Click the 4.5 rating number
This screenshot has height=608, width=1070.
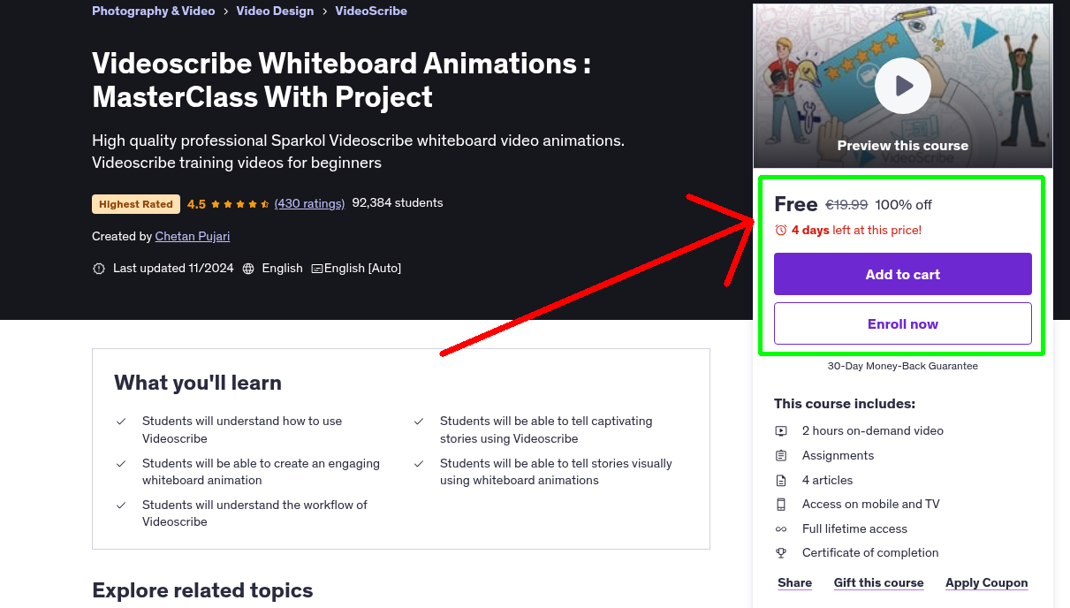[x=196, y=204]
